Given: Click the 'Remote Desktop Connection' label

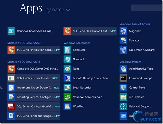Looking at the screenshot, I should click(90, 78).
